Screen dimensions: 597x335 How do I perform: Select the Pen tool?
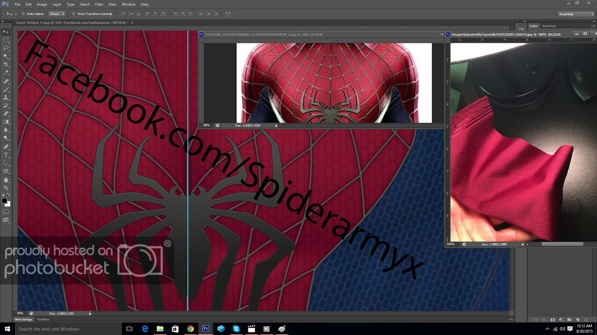[x=6, y=147]
